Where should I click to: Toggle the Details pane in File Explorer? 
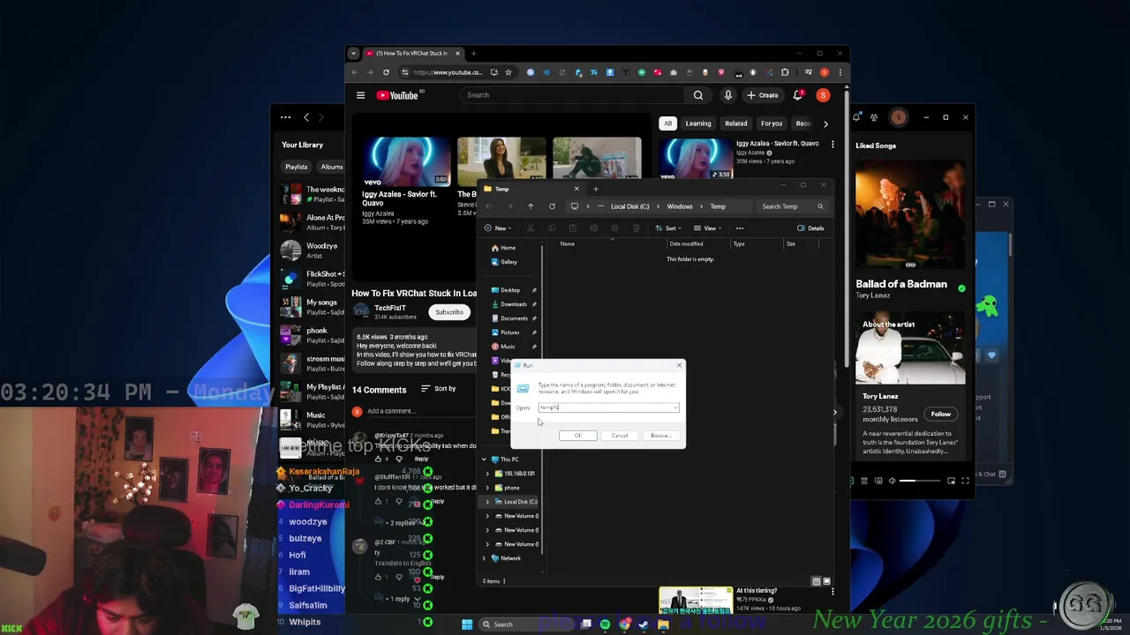810,228
